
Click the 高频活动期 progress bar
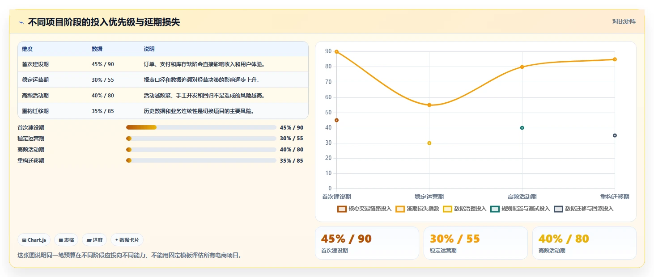201,150
